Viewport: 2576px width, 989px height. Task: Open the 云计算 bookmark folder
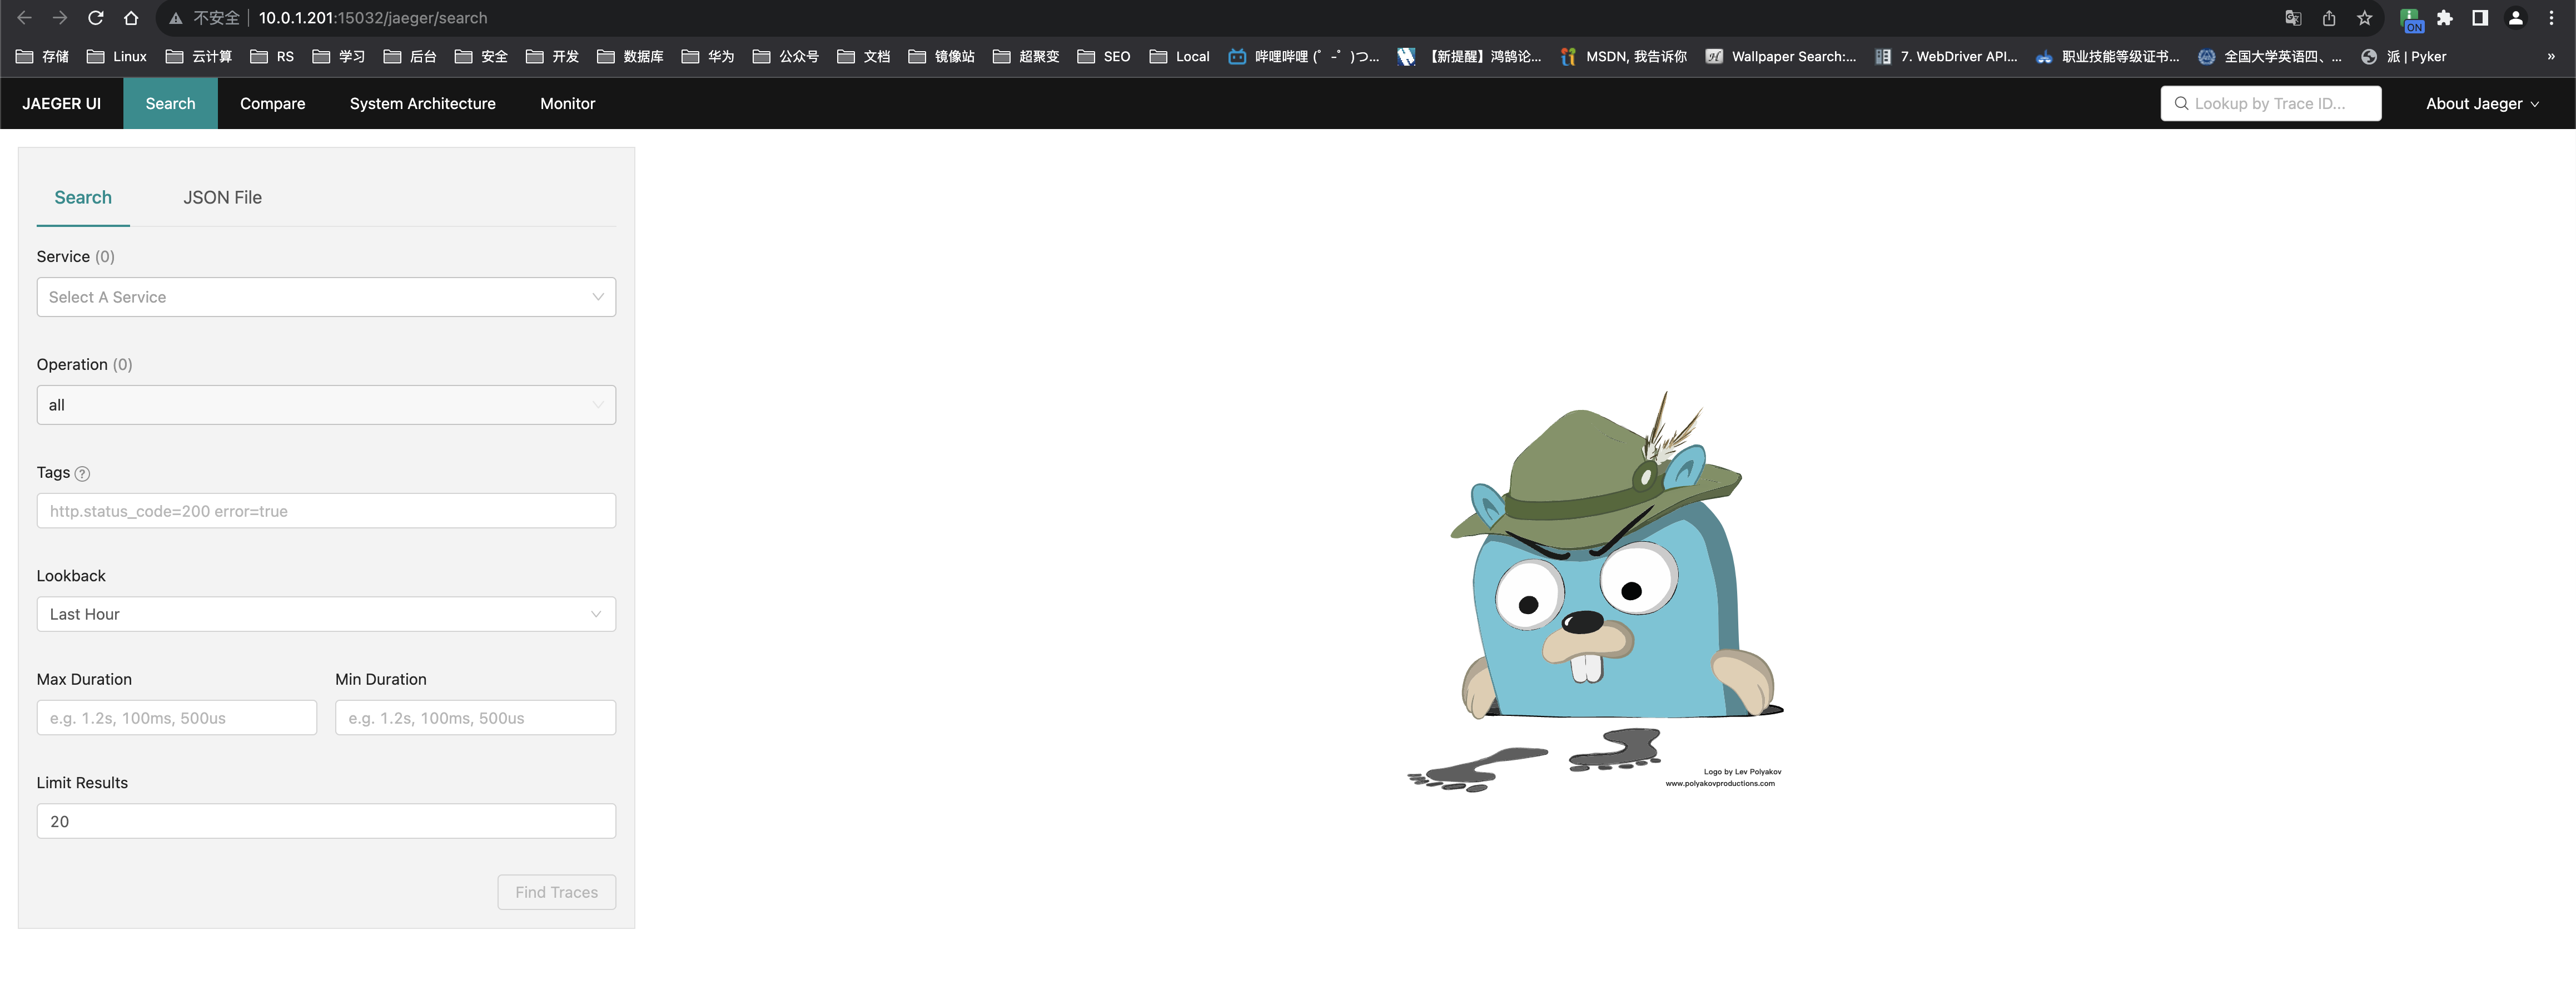(199, 56)
